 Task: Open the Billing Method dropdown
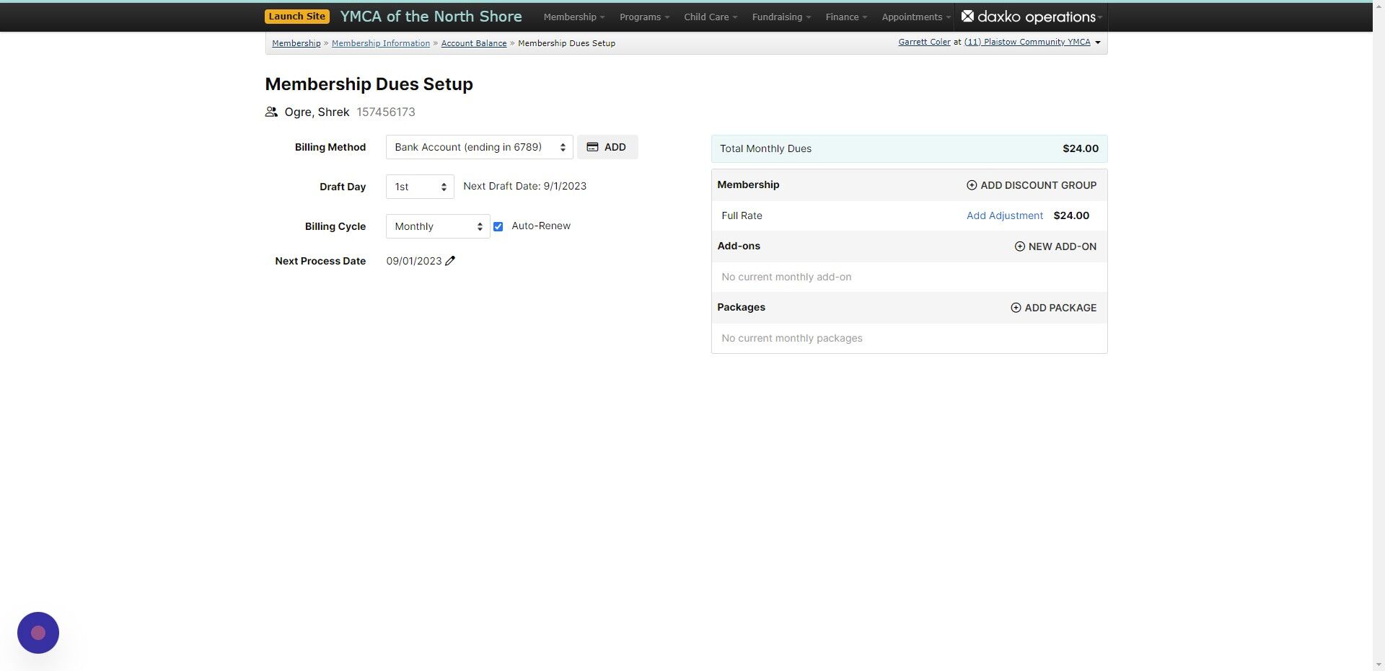pyautogui.click(x=478, y=147)
